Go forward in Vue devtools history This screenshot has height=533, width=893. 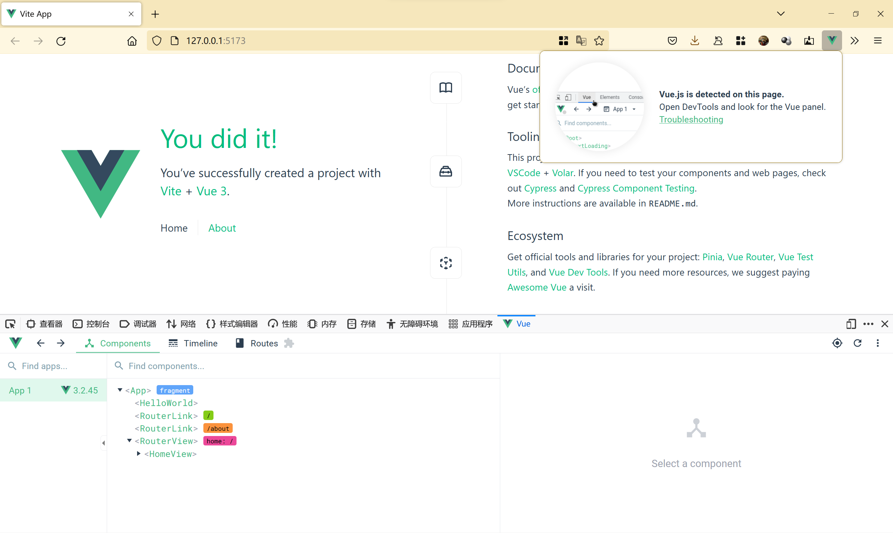(x=61, y=343)
